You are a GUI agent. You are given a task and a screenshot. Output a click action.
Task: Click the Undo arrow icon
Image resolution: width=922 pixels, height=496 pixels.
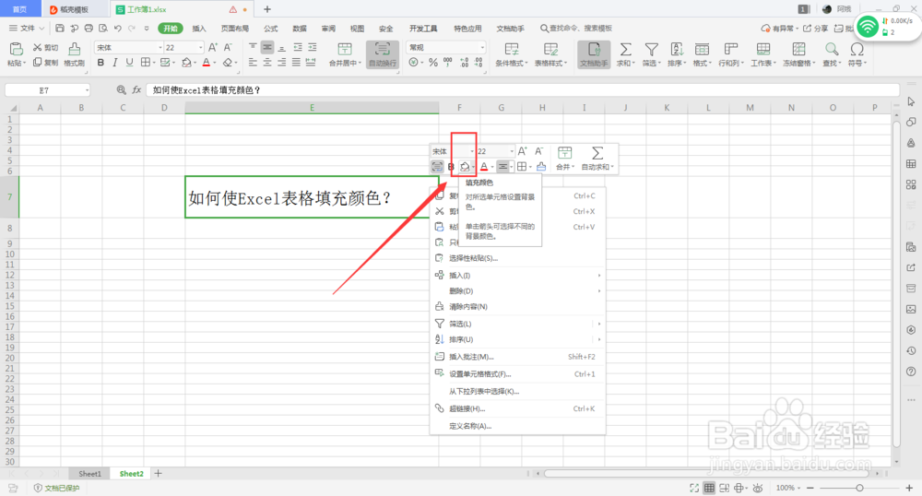click(x=118, y=29)
